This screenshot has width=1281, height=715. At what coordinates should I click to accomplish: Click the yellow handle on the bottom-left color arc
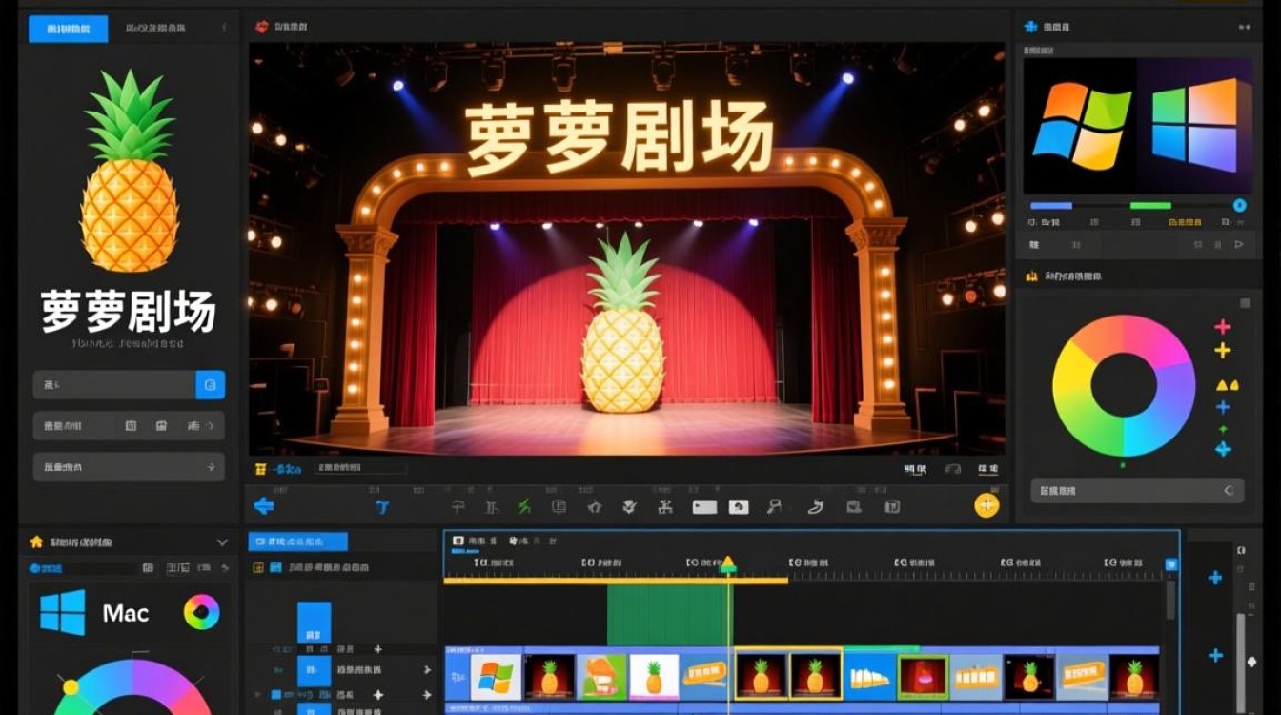[71, 686]
